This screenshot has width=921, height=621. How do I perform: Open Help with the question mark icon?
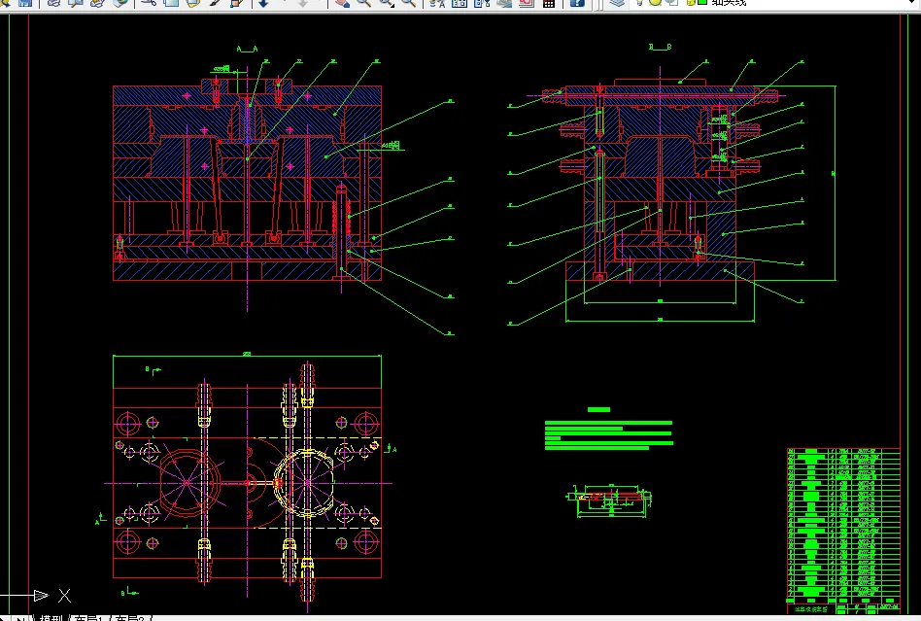577,2
